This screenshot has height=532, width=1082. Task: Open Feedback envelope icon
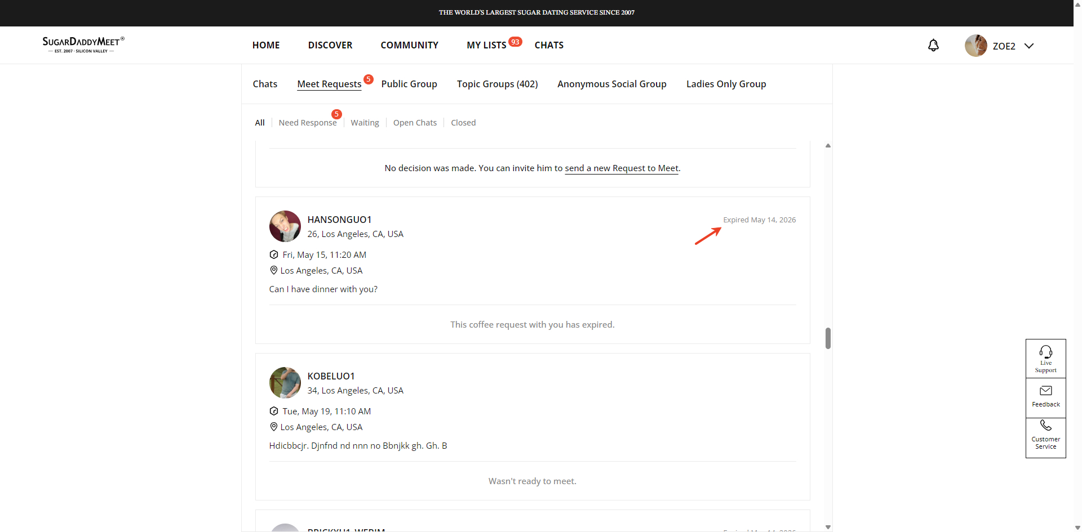pyautogui.click(x=1046, y=391)
